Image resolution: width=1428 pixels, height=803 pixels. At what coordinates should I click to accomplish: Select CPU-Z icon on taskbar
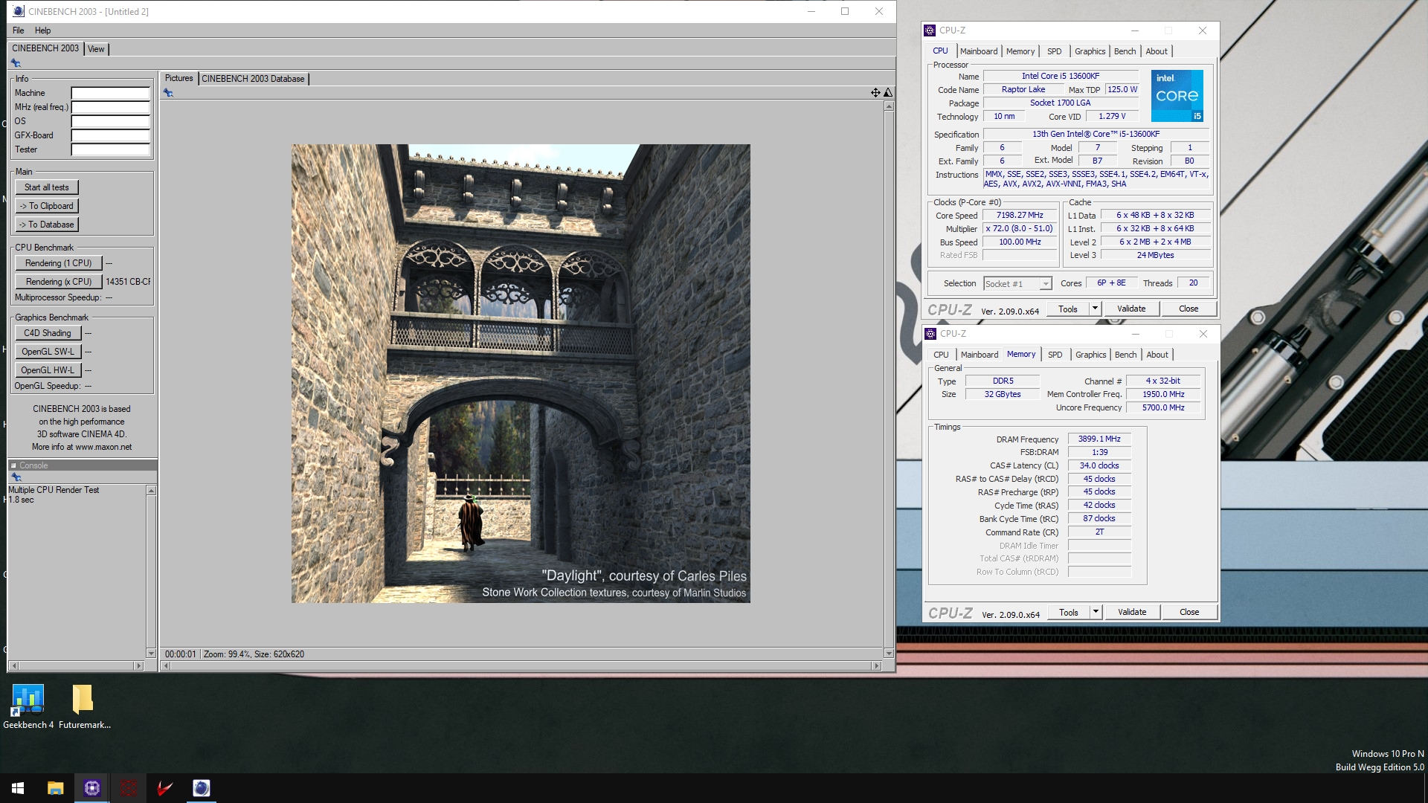coord(92,788)
